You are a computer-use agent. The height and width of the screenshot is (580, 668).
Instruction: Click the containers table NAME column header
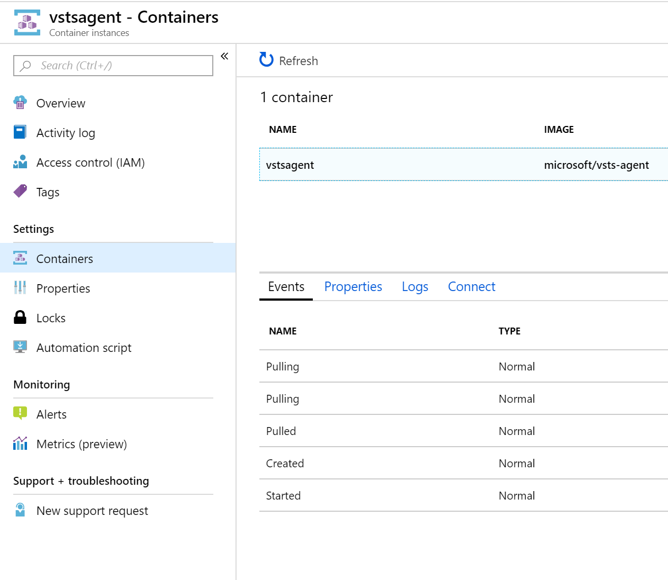[283, 130]
